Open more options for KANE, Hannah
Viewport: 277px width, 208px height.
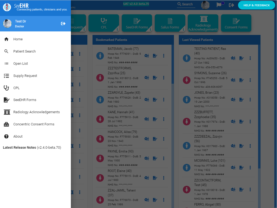coord(164,119)
